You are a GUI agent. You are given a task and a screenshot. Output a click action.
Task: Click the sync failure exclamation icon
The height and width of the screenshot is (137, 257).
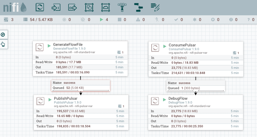click(231, 20)
